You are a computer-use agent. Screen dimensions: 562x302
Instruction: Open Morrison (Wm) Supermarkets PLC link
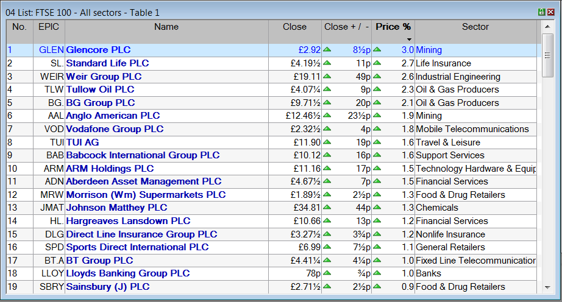(146, 195)
